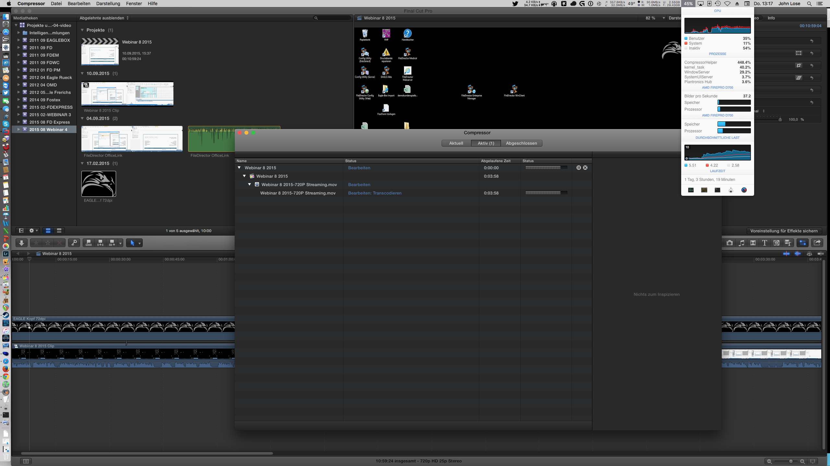Toggle timeline snapping button
830x466 pixels.
821,254
